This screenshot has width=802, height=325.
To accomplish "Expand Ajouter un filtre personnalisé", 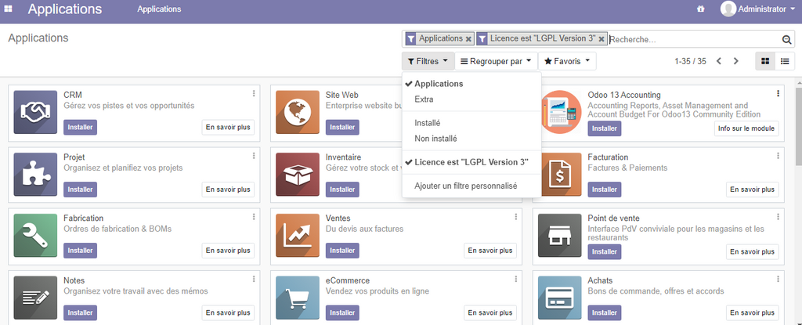I will coord(465,186).
